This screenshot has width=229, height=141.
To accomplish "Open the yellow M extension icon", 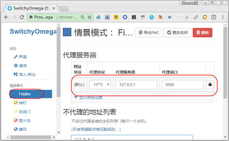I will tap(116, 17).
